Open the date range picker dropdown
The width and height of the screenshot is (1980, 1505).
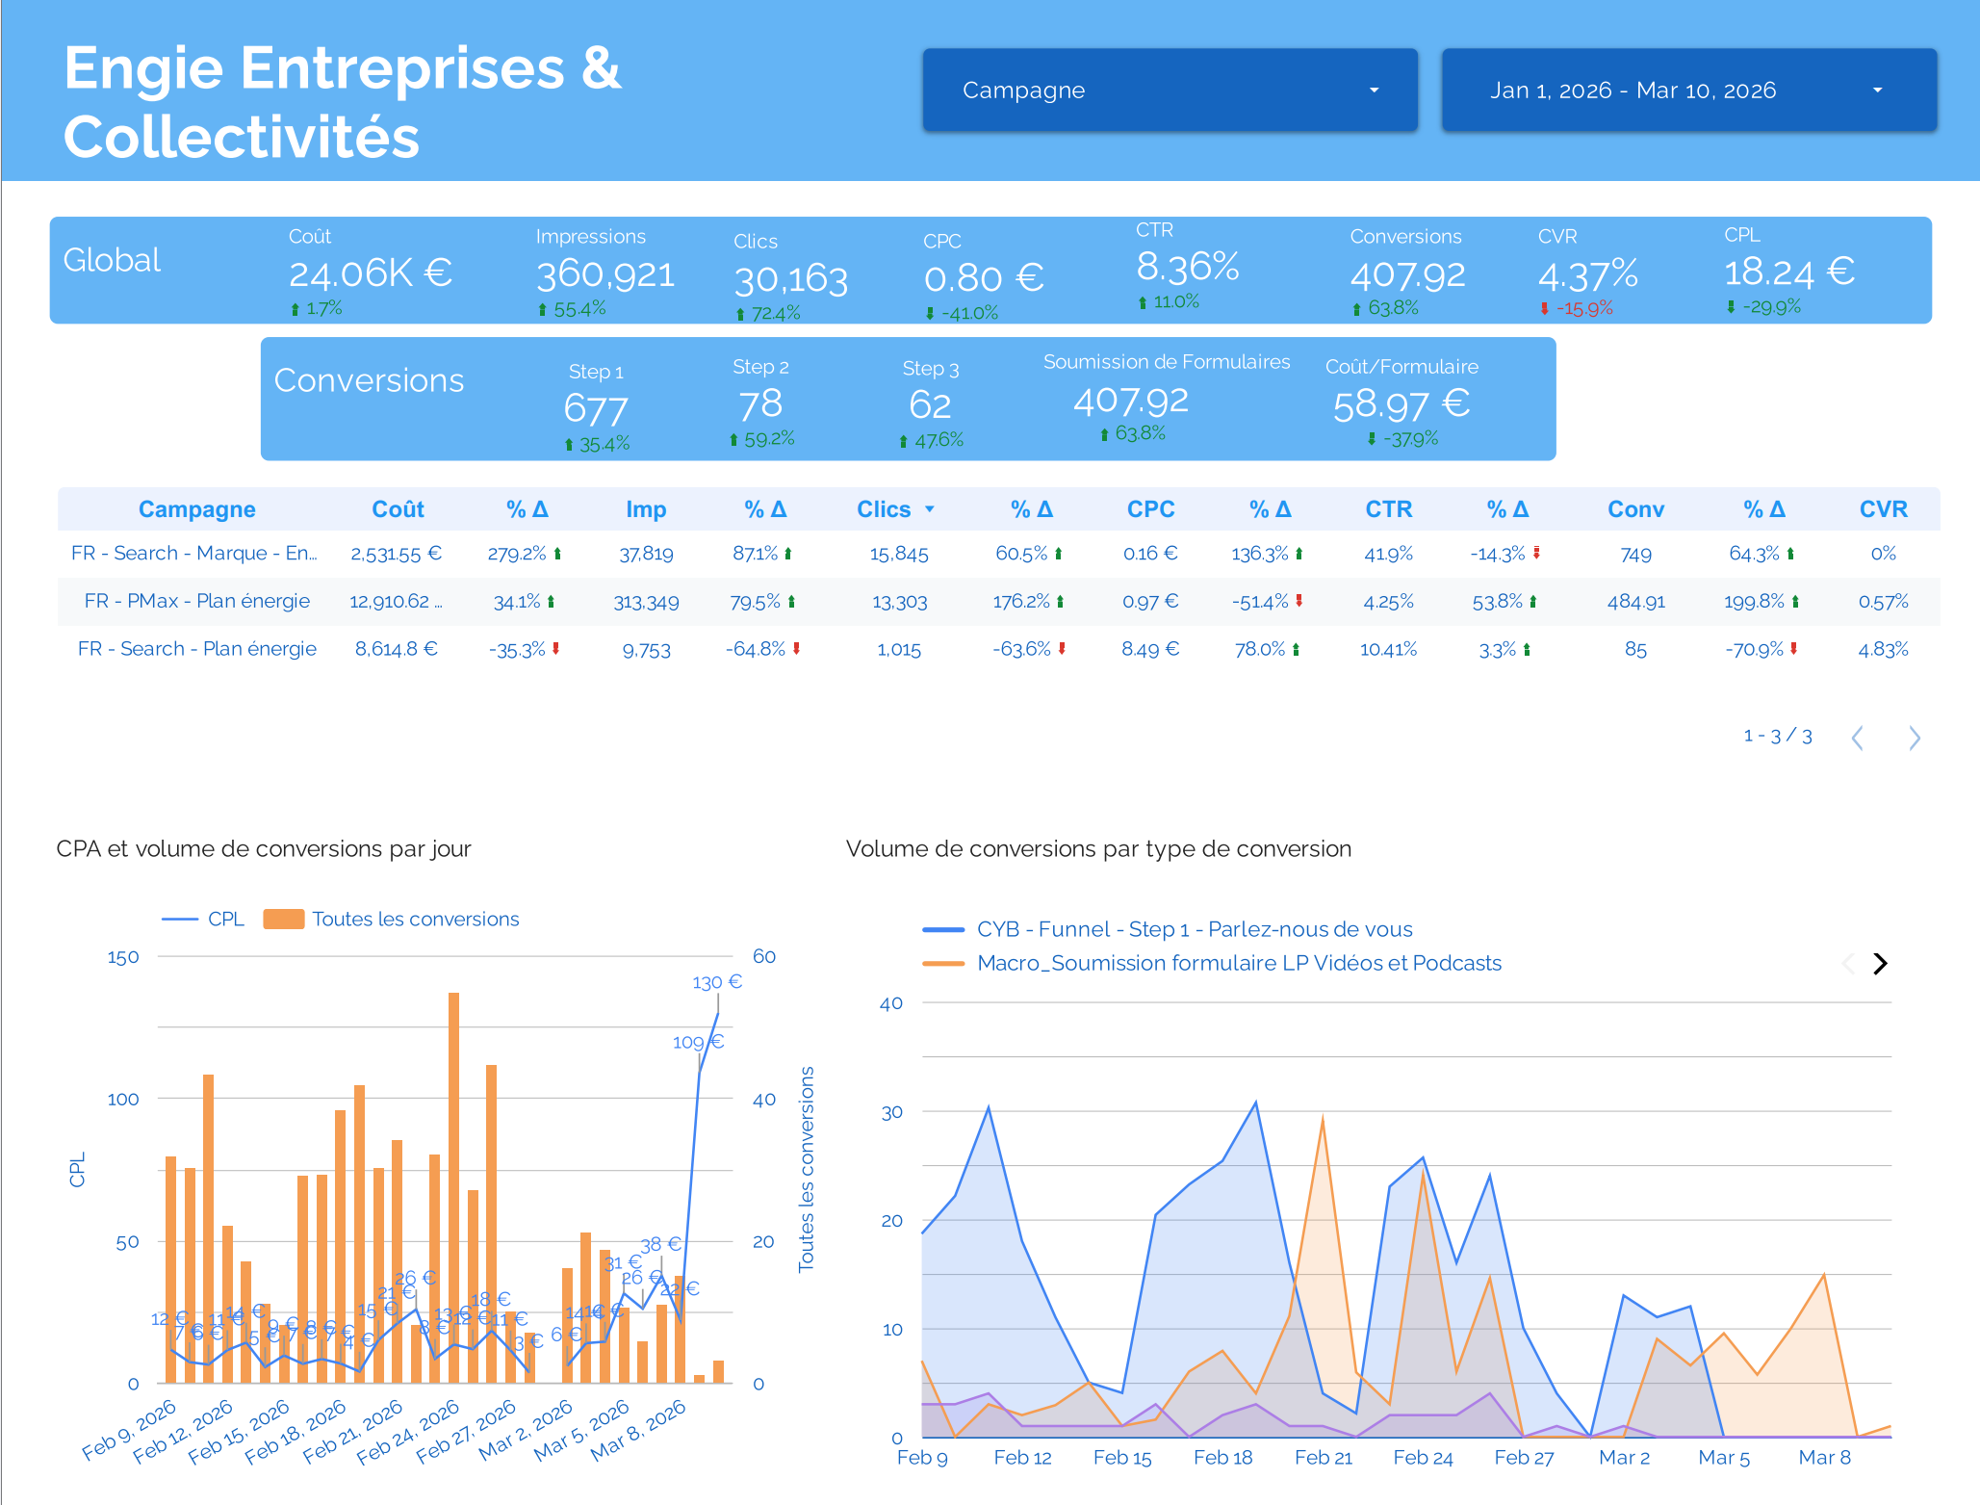click(x=1687, y=90)
